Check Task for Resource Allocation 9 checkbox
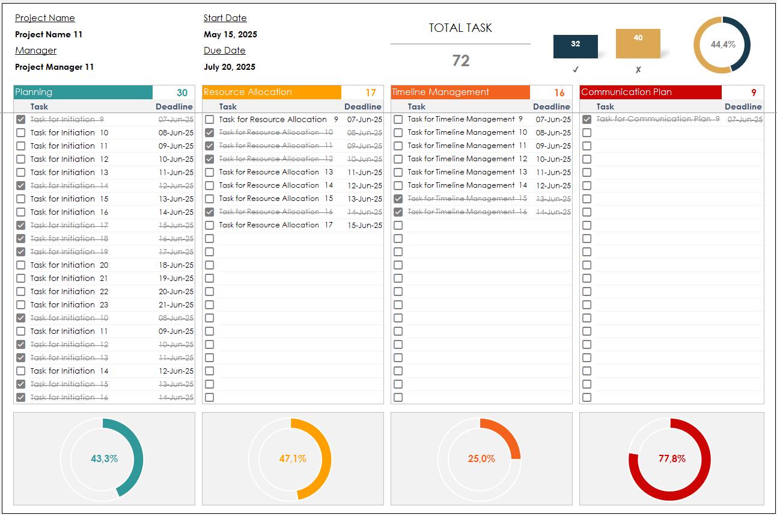The height and width of the screenshot is (515, 777). click(210, 119)
